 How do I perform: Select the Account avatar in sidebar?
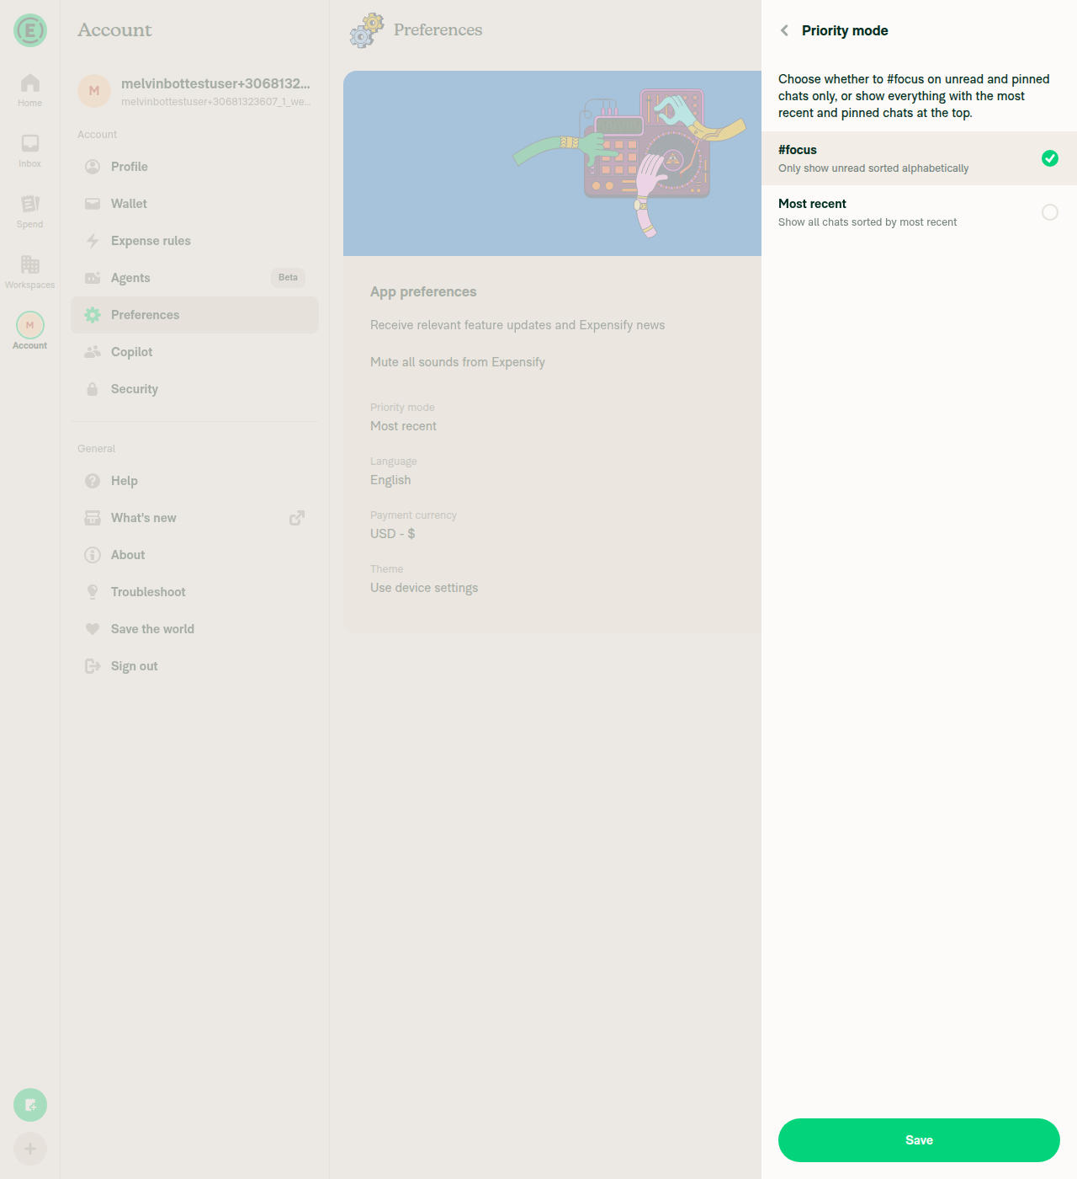point(30,325)
